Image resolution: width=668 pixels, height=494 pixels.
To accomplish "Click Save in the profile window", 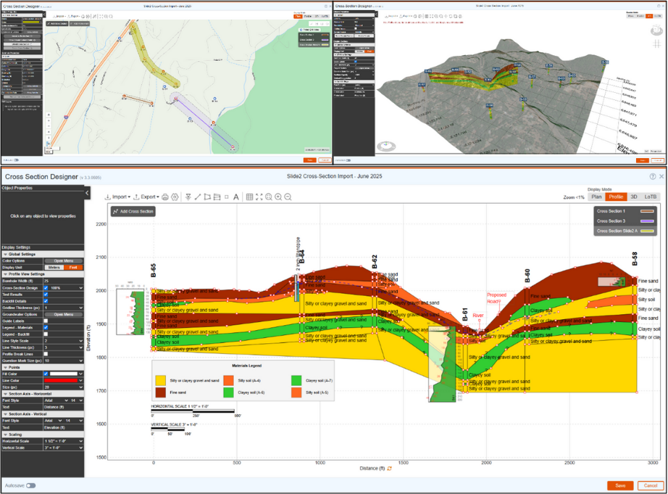I will pos(620,485).
